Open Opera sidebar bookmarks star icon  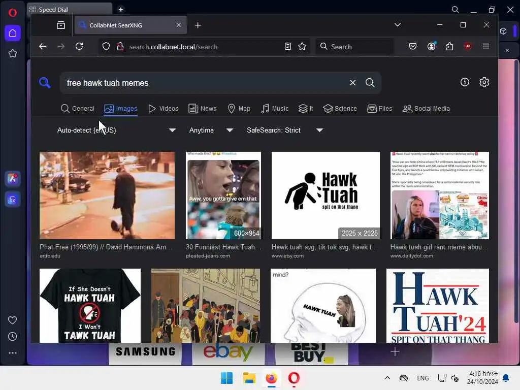(x=13, y=53)
